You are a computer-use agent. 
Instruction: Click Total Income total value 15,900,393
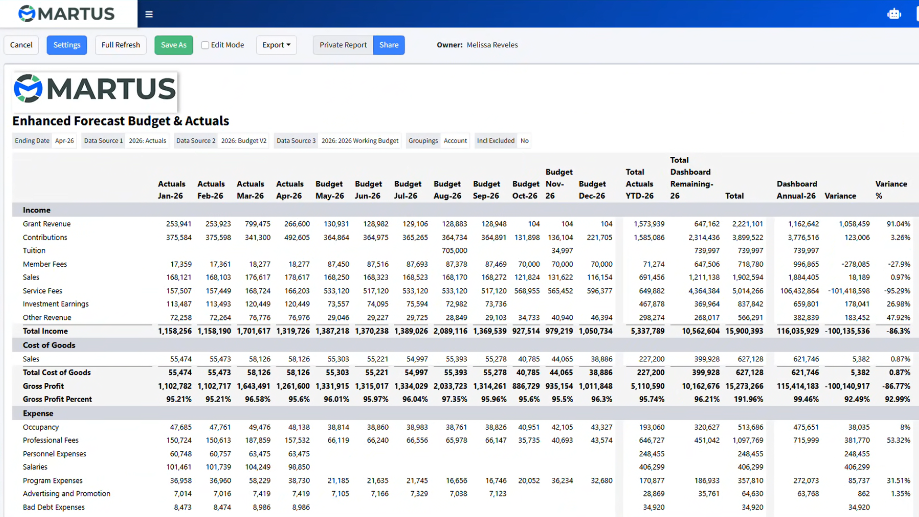click(x=744, y=331)
